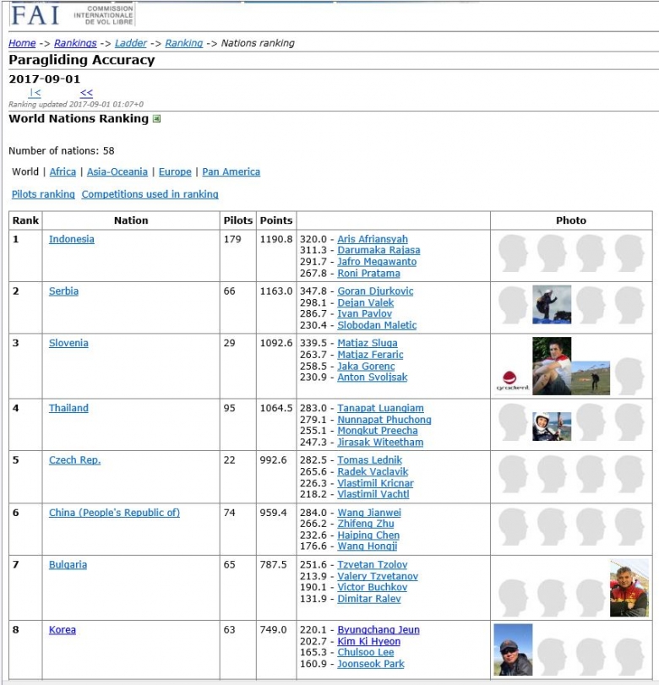
Task: Click seated man photo in Slovenia row
Action: (552, 366)
